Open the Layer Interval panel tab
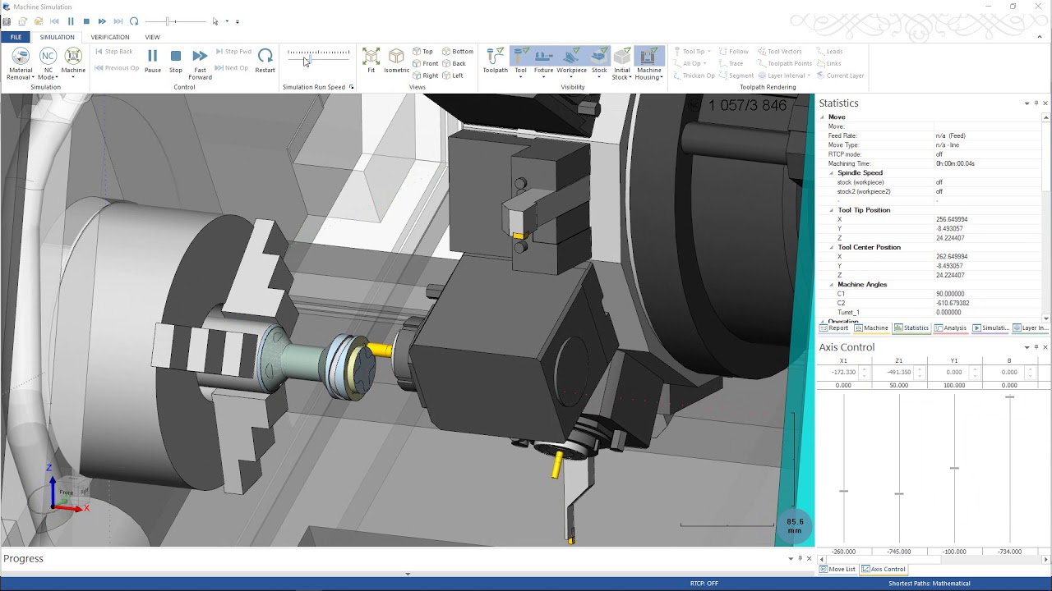The image size is (1052, 591). tap(1030, 328)
